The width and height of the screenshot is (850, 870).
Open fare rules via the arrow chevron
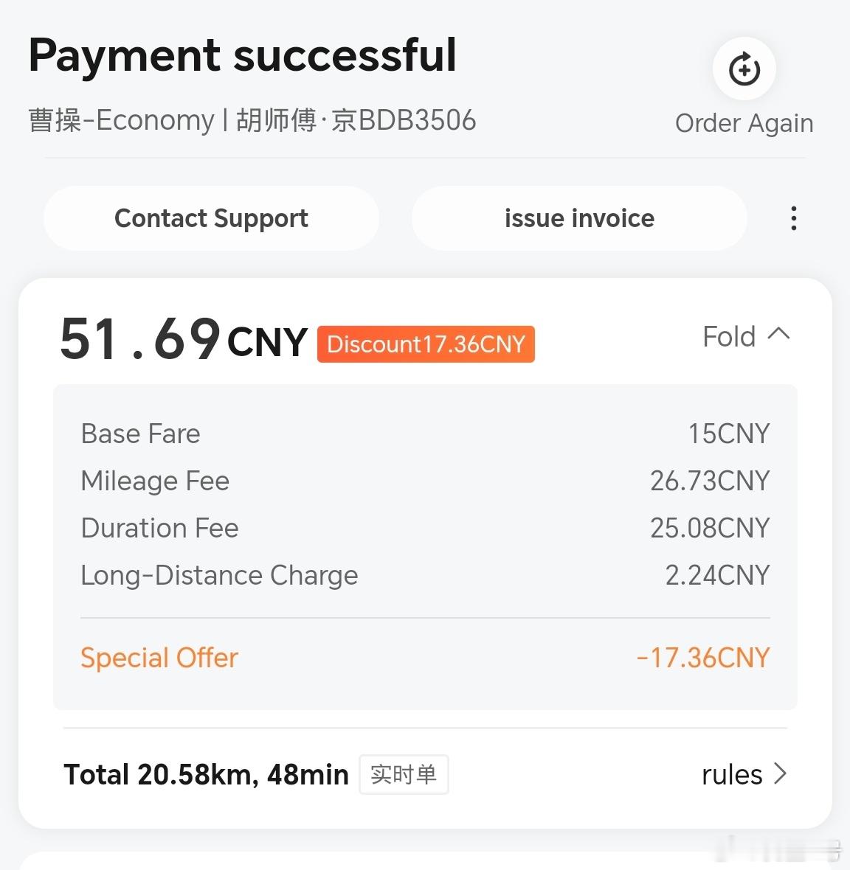pos(780,773)
